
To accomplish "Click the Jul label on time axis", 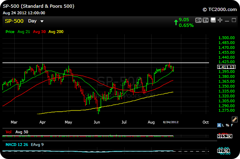I will (124, 122).
